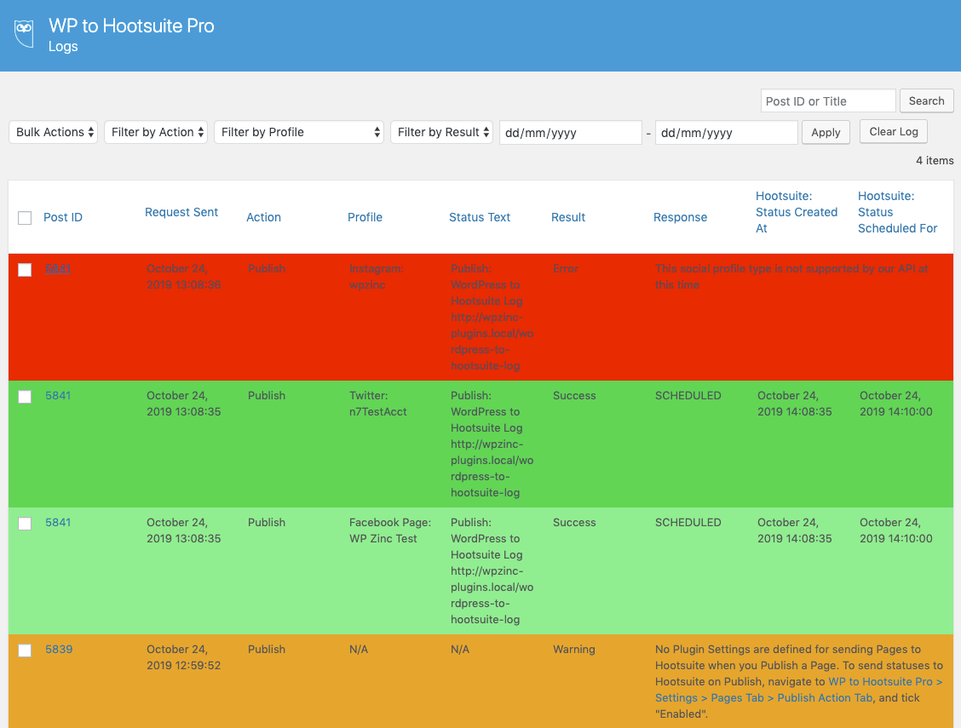Click the end date dd/mm/yyyy field
Screen dimensions: 961x728
726,133
